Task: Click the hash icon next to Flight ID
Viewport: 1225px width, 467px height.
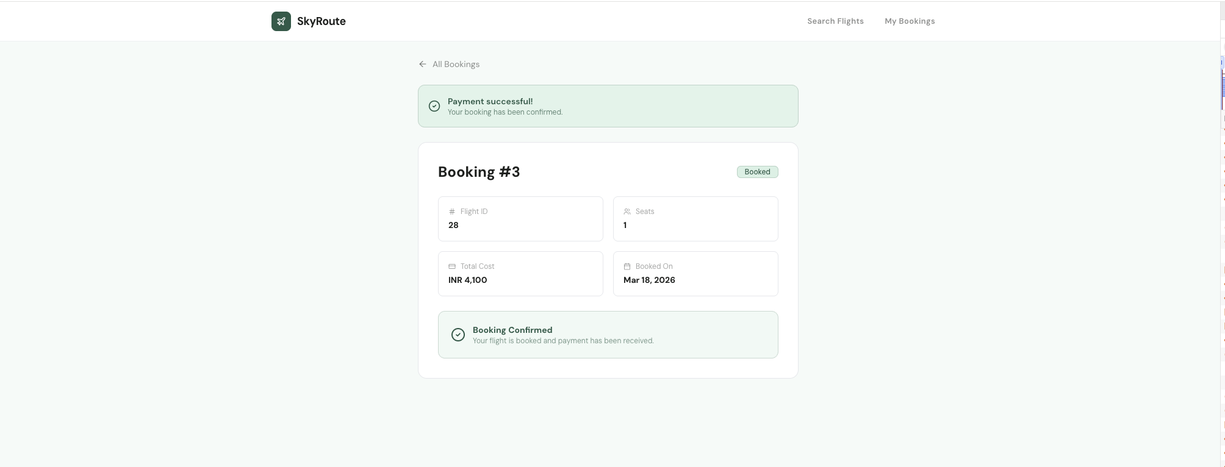Action: point(452,212)
